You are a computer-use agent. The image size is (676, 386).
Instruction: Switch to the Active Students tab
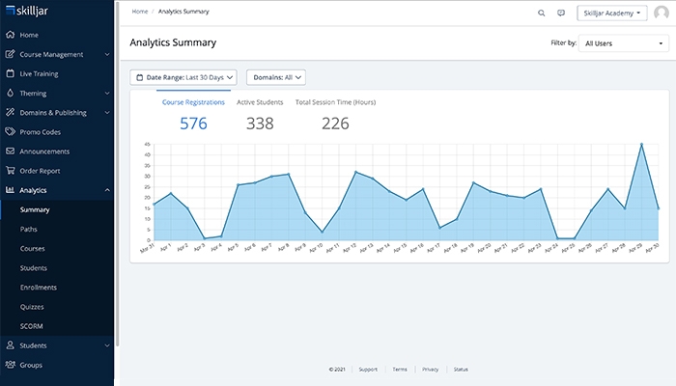(260, 101)
